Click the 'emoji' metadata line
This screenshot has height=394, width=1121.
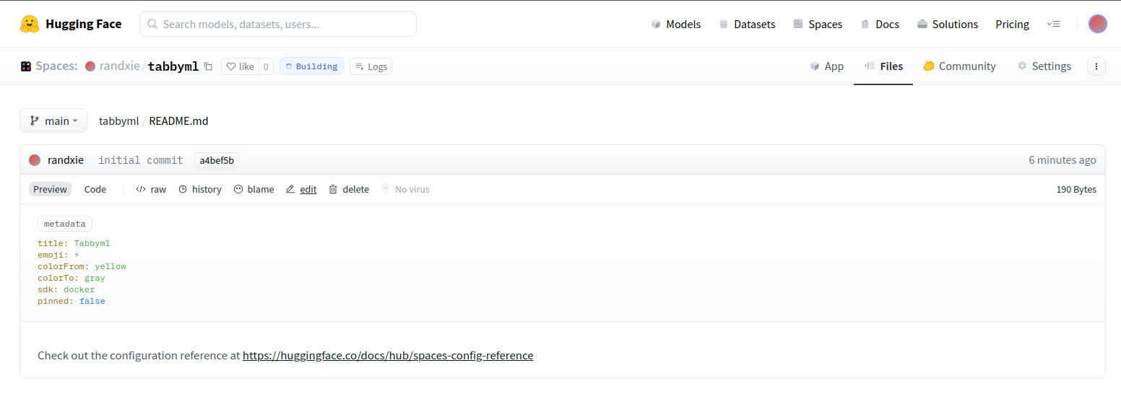coord(59,255)
